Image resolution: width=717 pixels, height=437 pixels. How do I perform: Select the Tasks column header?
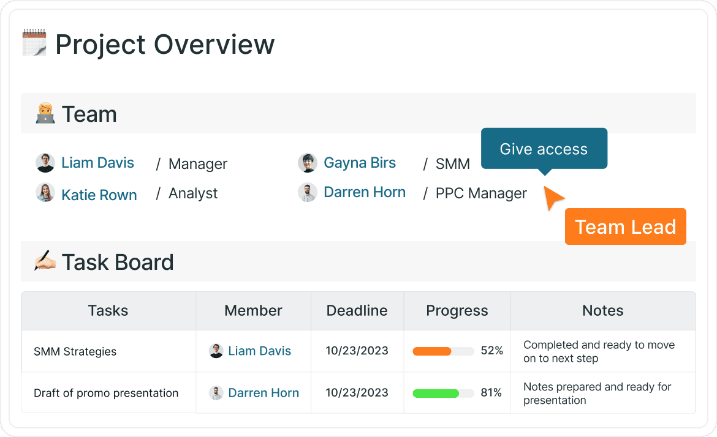[108, 310]
